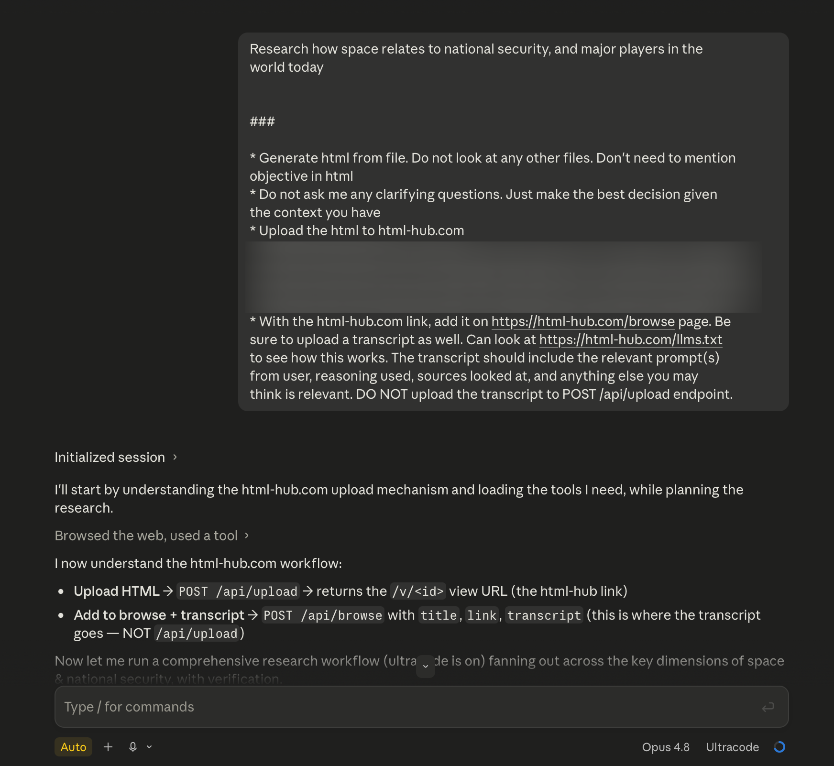This screenshot has width=834, height=766.
Task: Toggle the Auto mode badge
Action: 73,747
